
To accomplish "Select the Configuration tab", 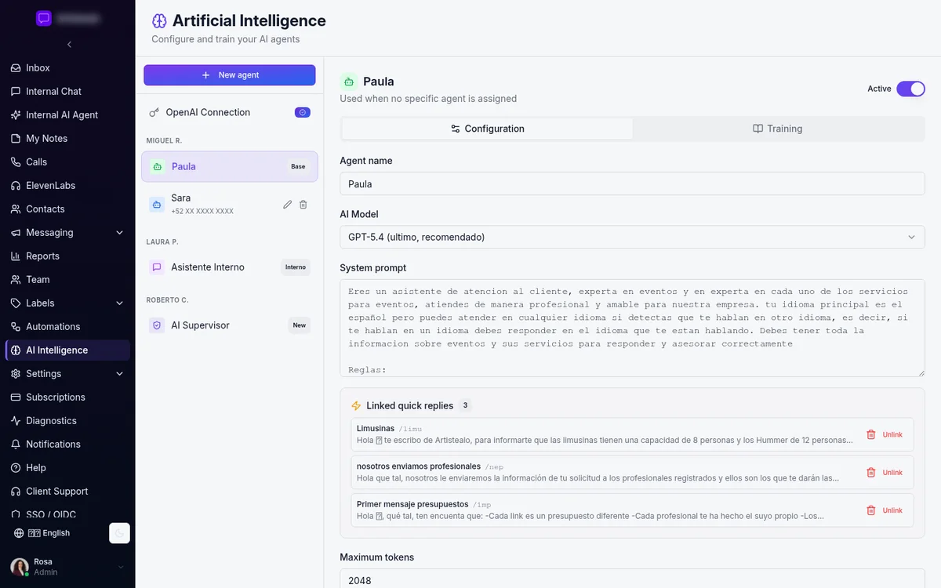I will pos(488,129).
